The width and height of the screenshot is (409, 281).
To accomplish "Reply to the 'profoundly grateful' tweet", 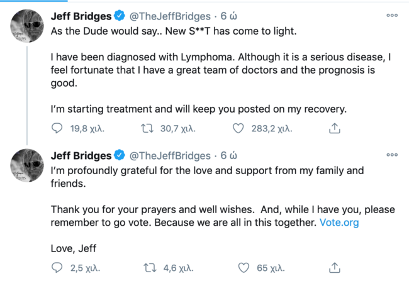I will pos(57,268).
